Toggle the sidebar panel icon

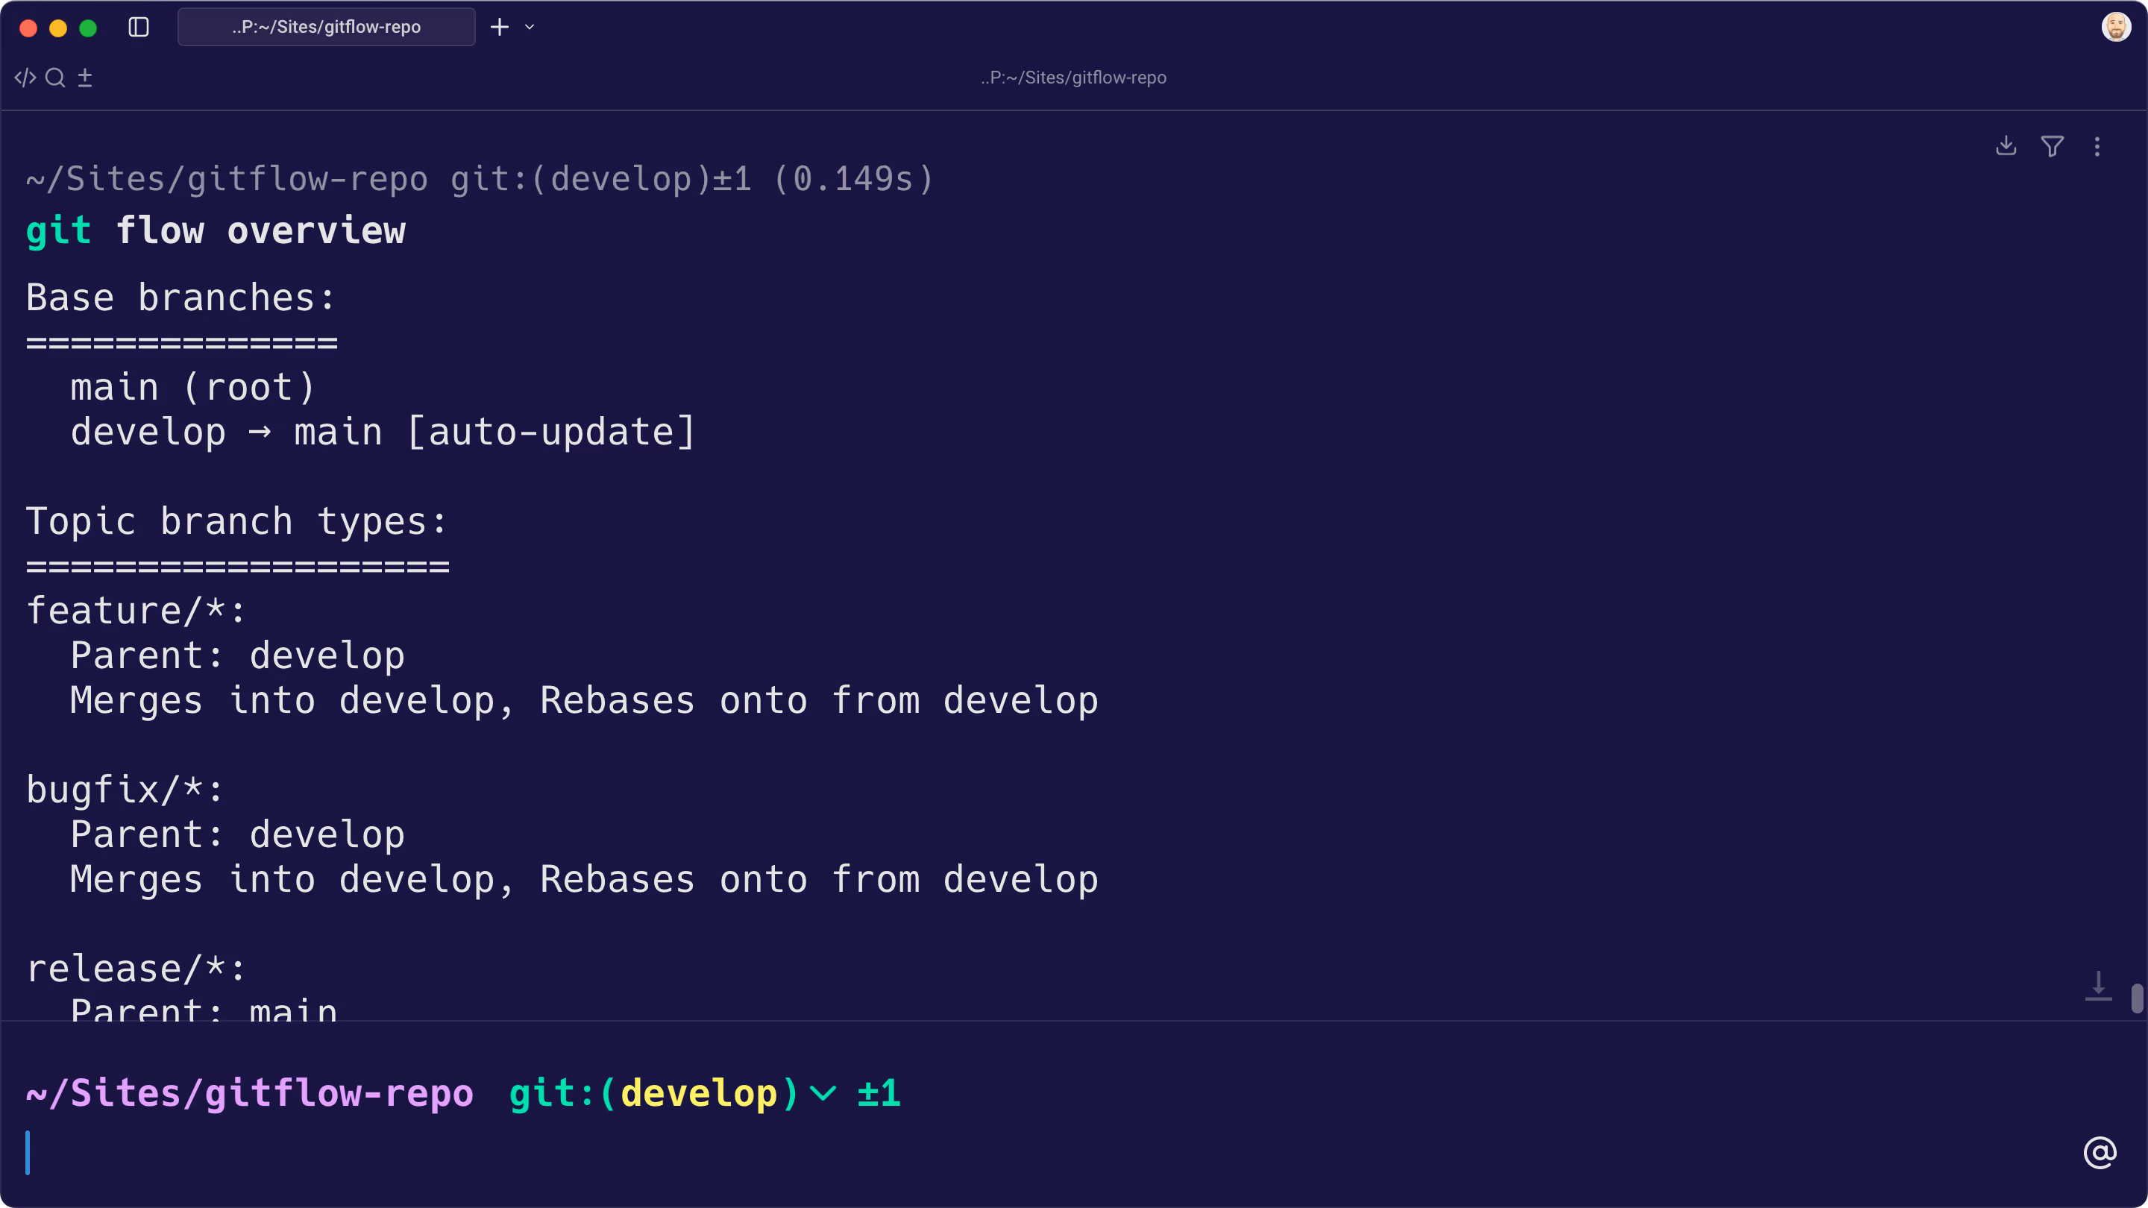[139, 28]
